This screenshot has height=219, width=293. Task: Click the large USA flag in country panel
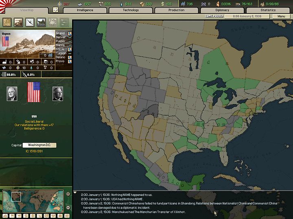[34, 92]
